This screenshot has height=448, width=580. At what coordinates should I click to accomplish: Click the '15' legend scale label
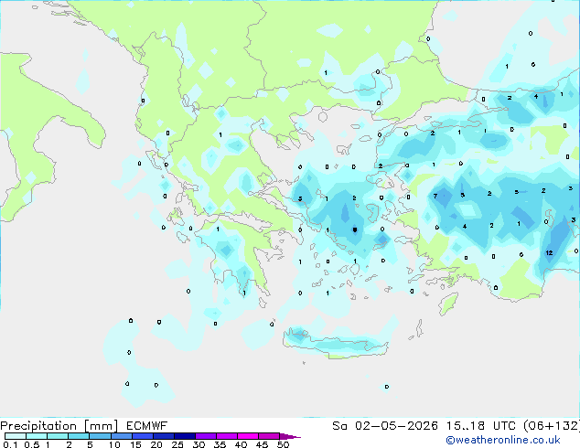135,444
